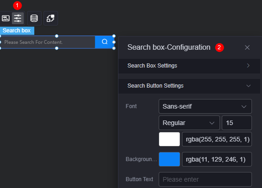Collapse Search Button Settings section

pos(189,86)
